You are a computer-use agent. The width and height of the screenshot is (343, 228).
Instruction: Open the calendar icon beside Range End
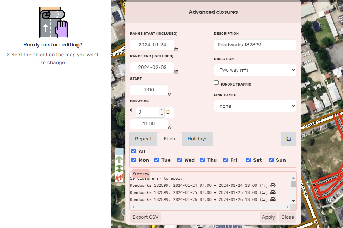176,72
